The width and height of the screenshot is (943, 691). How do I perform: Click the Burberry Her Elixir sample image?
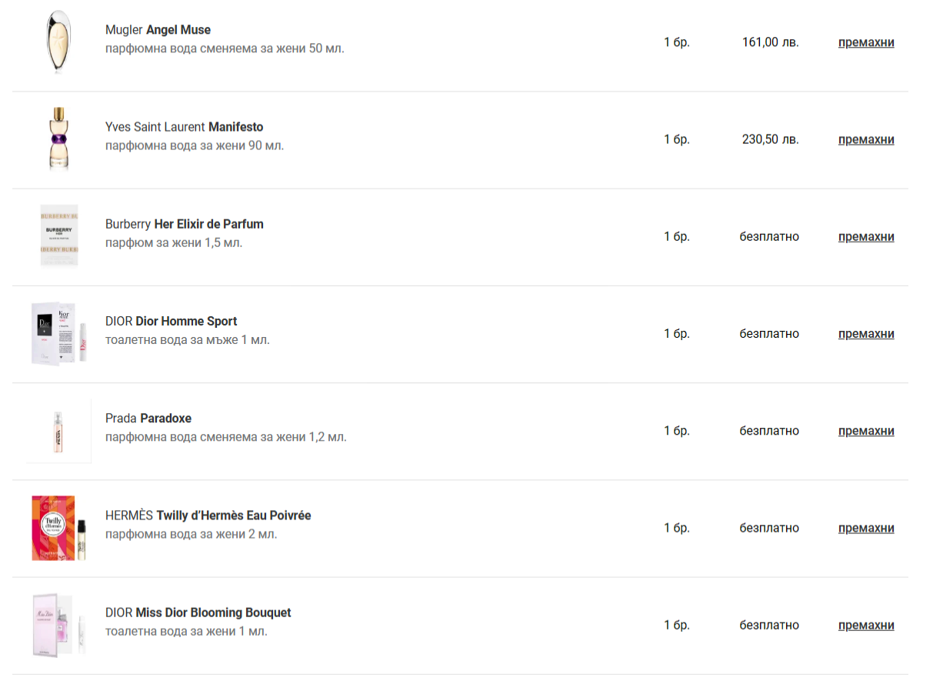(59, 236)
